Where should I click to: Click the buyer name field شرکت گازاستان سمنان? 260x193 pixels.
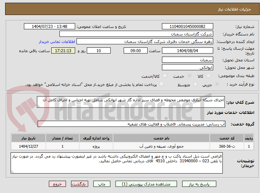point(136,34)
